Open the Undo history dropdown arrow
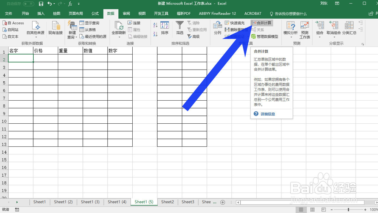The height and width of the screenshot is (213, 378). point(54,4)
